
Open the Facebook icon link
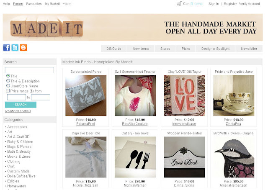pos(7,48)
